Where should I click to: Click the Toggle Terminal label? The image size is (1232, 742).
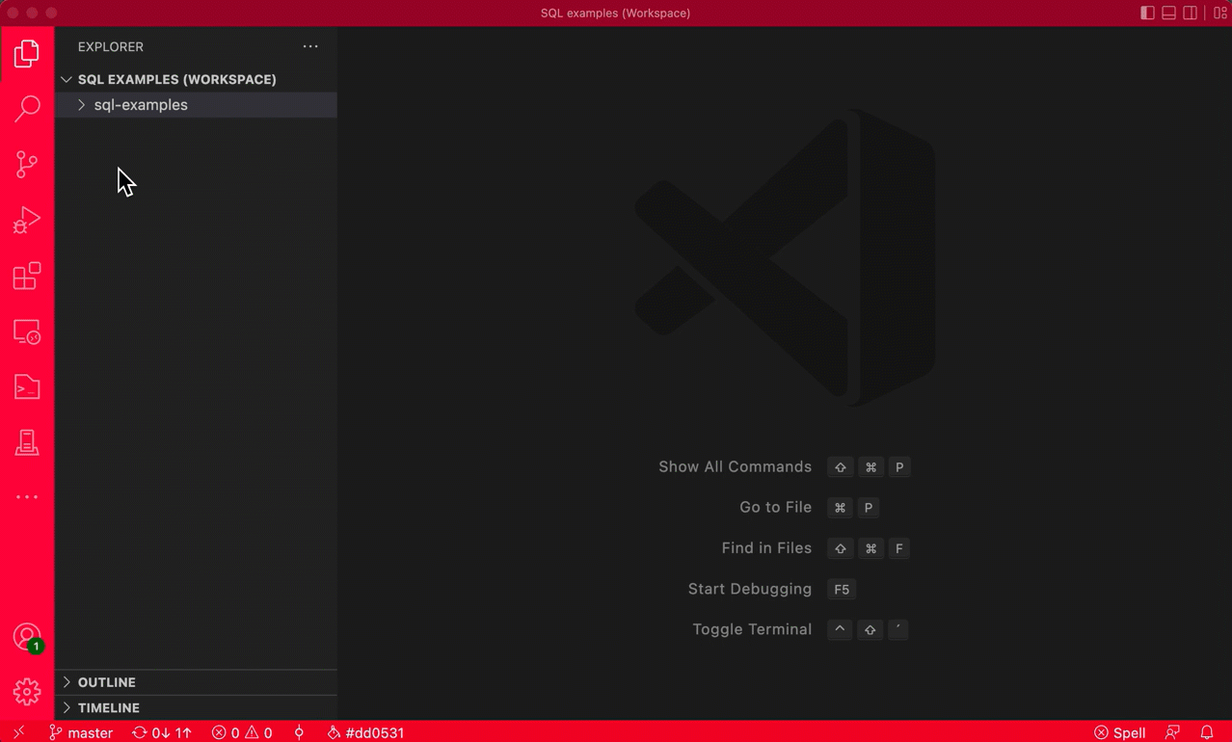[752, 629]
